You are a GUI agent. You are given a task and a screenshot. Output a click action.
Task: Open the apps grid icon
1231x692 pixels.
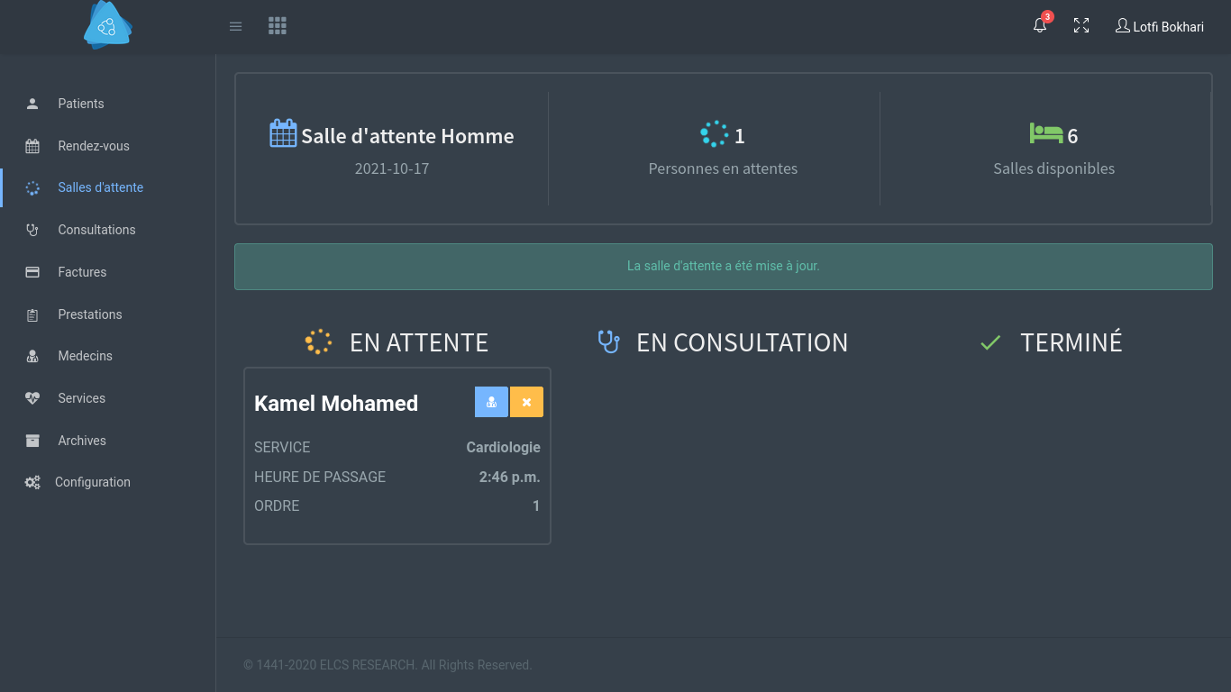pyautogui.click(x=278, y=26)
